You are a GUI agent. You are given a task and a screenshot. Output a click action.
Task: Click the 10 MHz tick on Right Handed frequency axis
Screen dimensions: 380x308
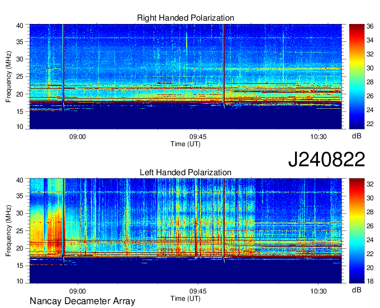click(20, 127)
